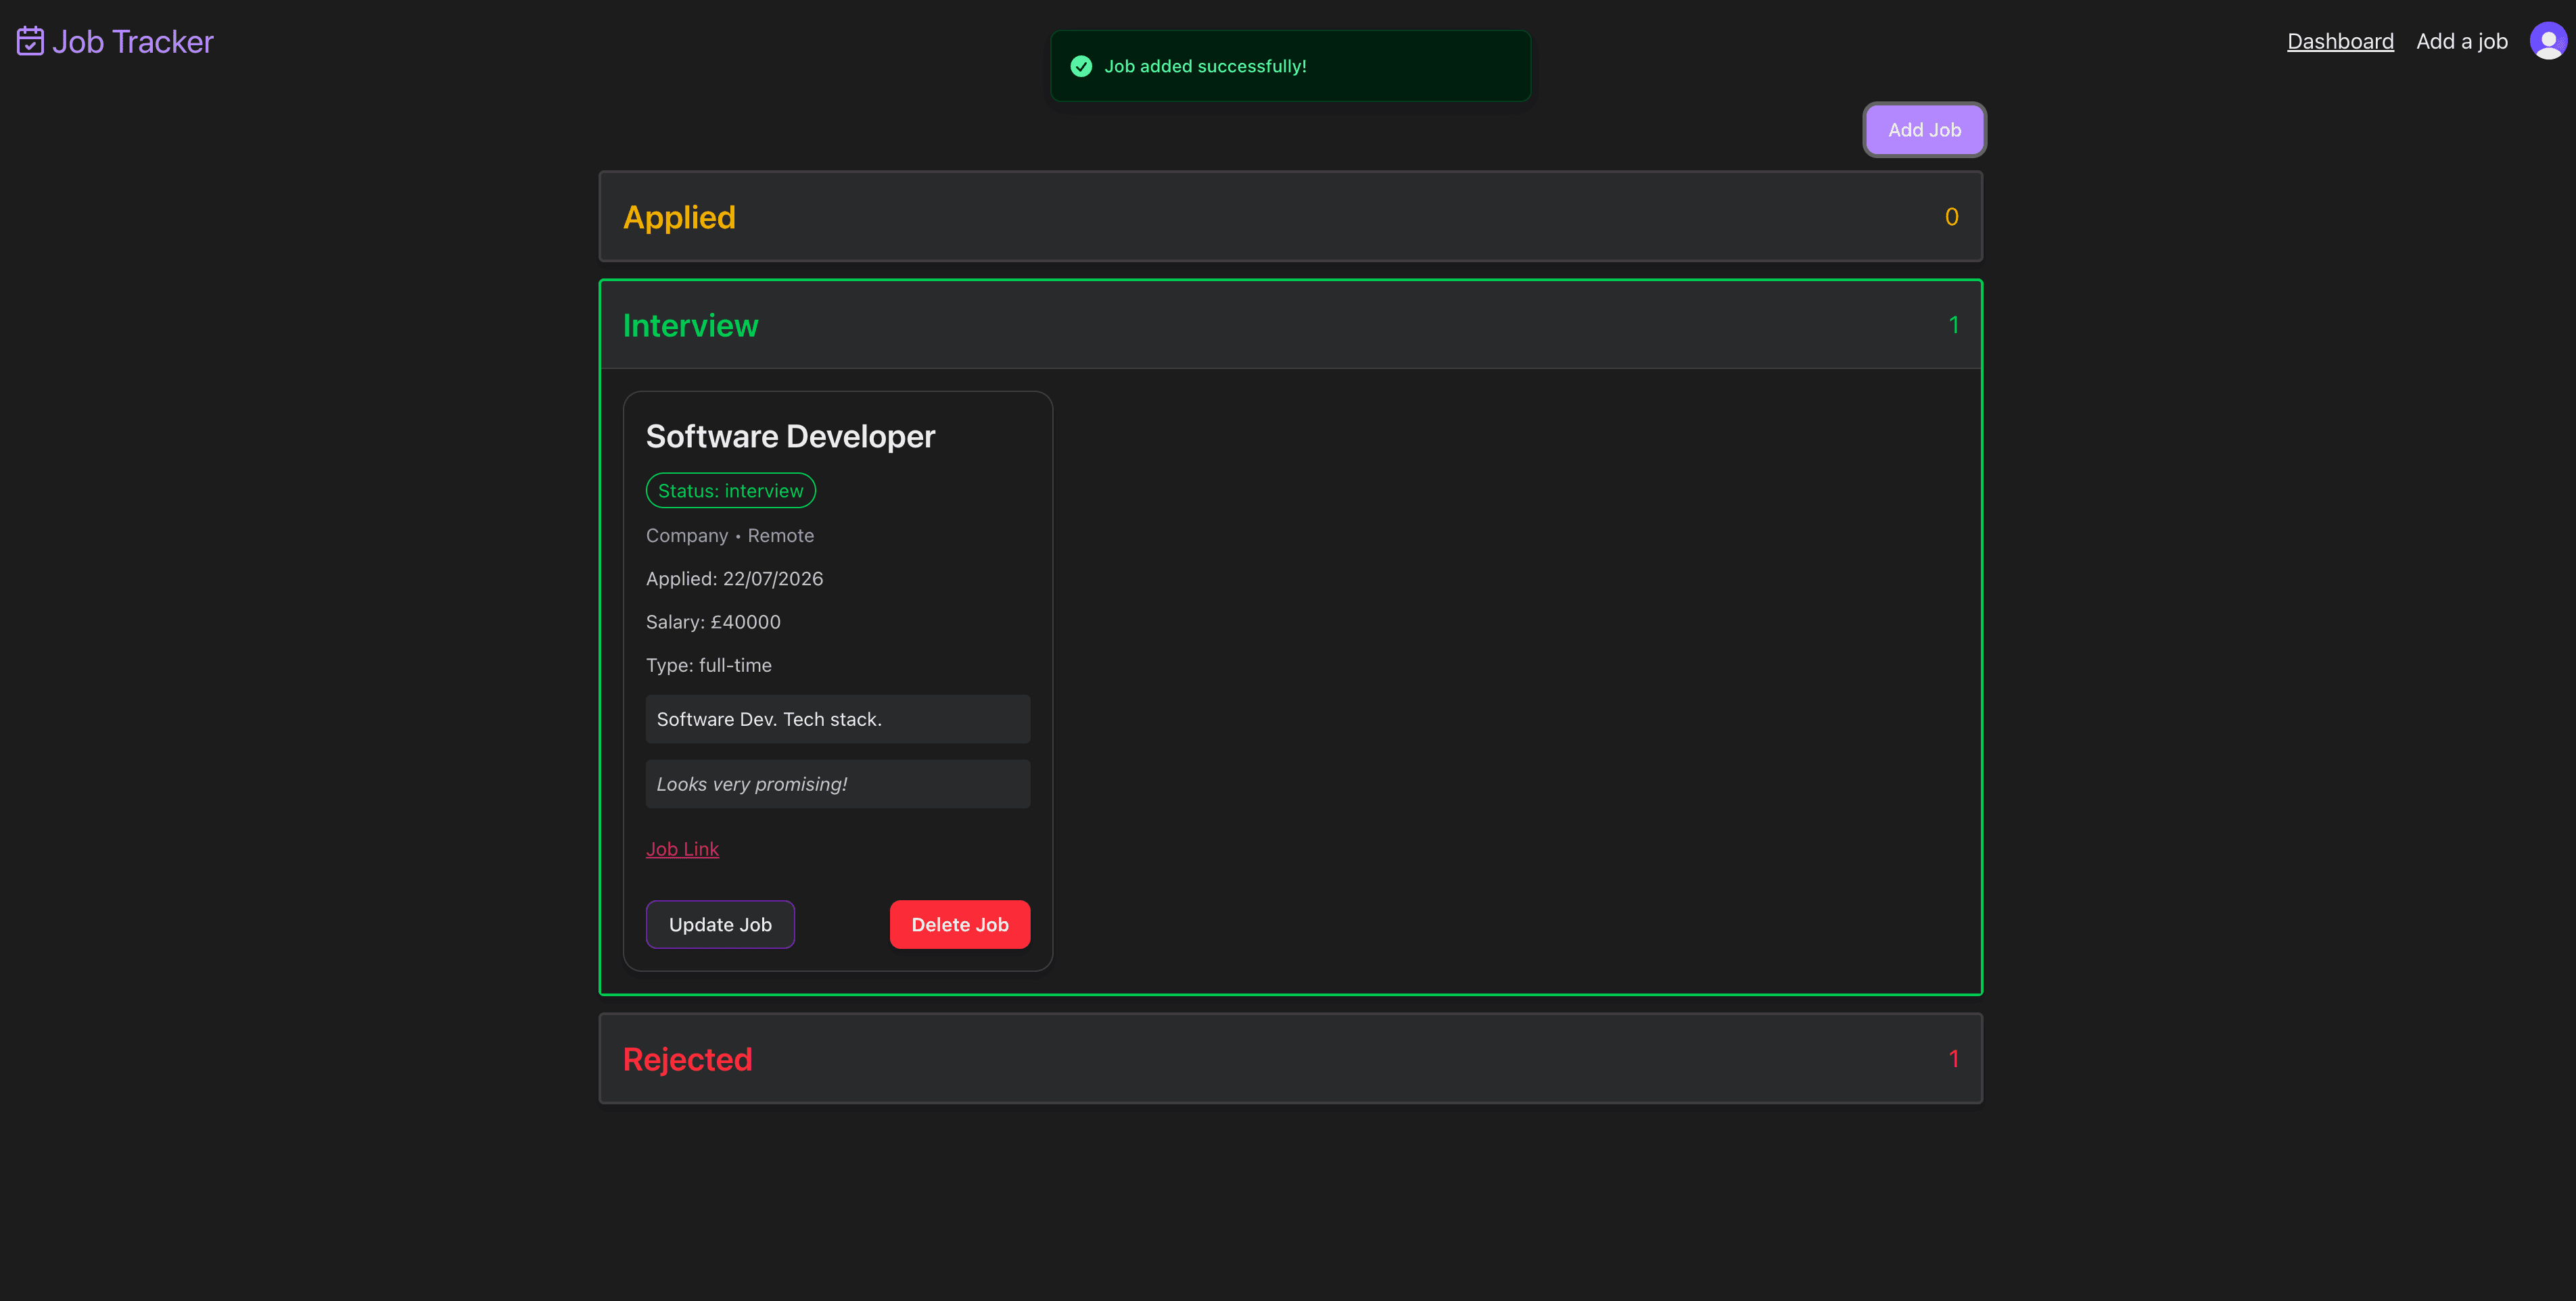Click the red Delete Job button
The width and height of the screenshot is (2576, 1301).
(960, 925)
